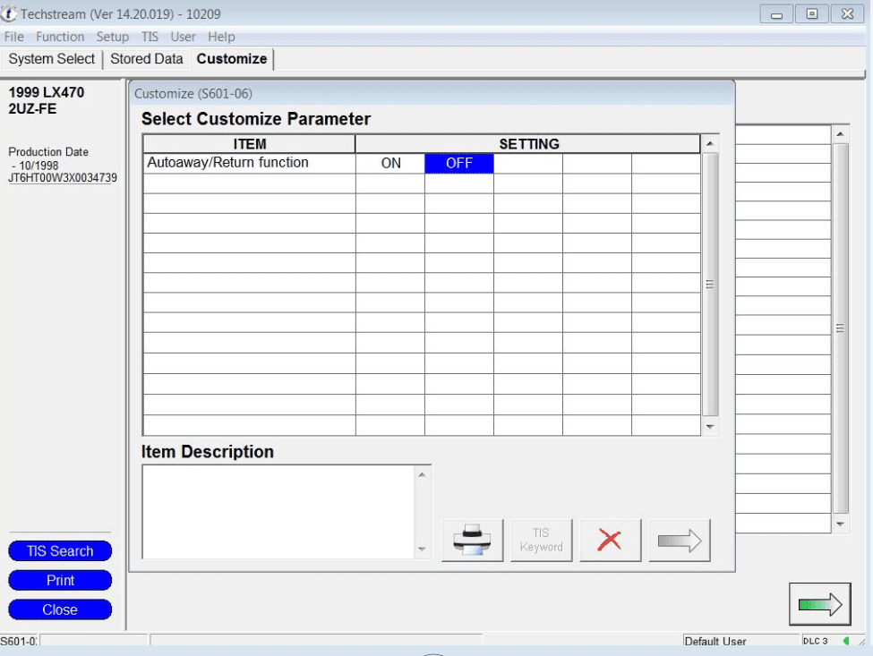Switch to the System Select tab
This screenshot has height=656, width=873.
click(52, 59)
